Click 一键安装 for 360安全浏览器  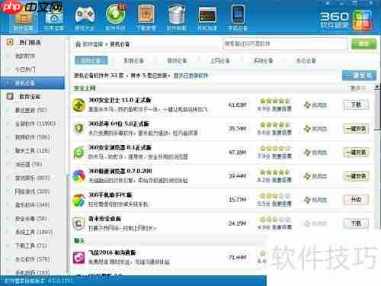(356, 153)
